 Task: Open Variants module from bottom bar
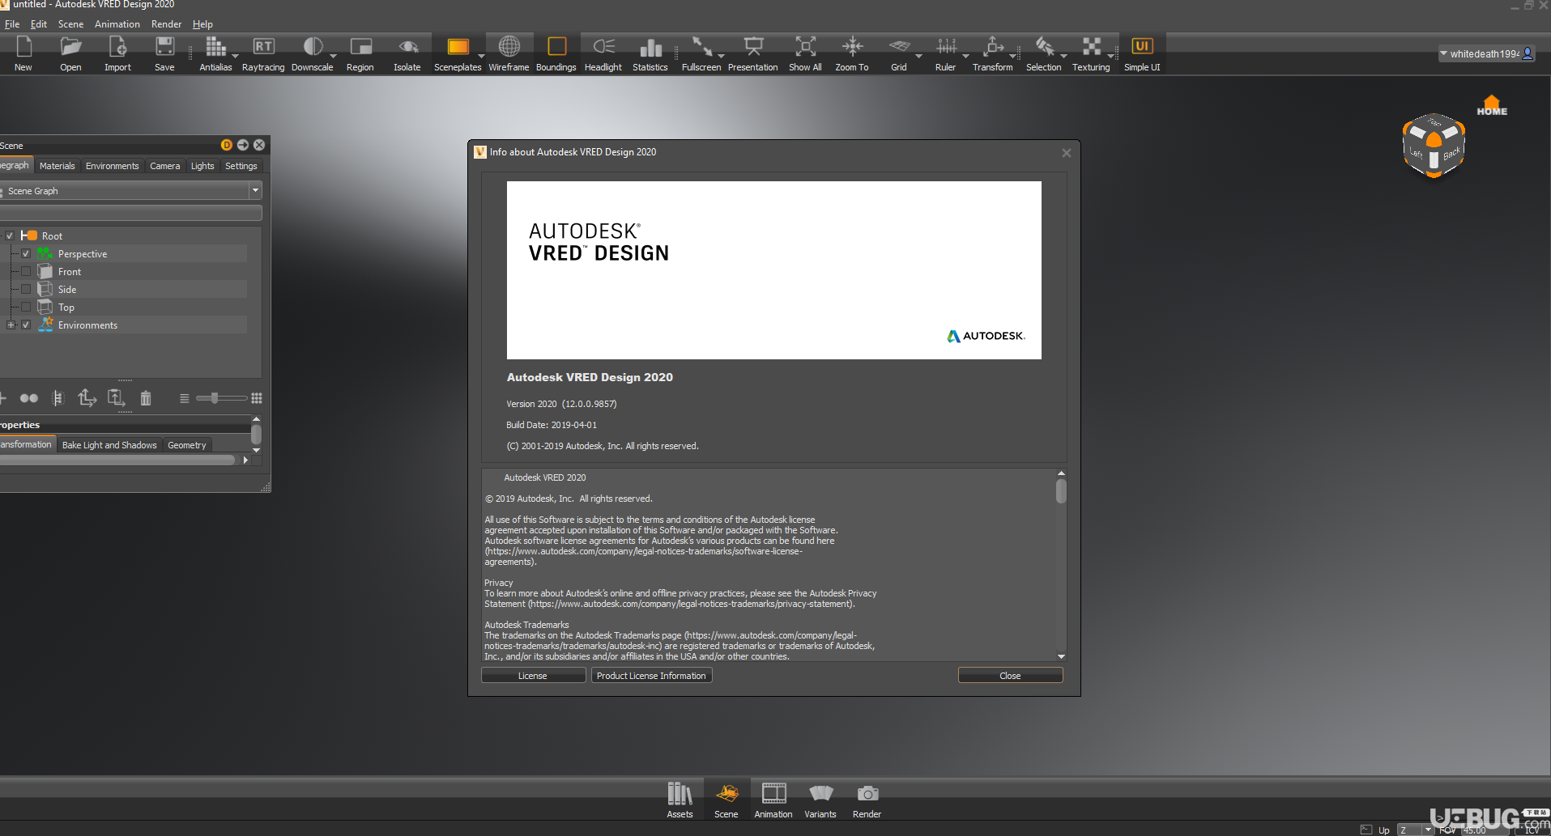click(x=820, y=800)
